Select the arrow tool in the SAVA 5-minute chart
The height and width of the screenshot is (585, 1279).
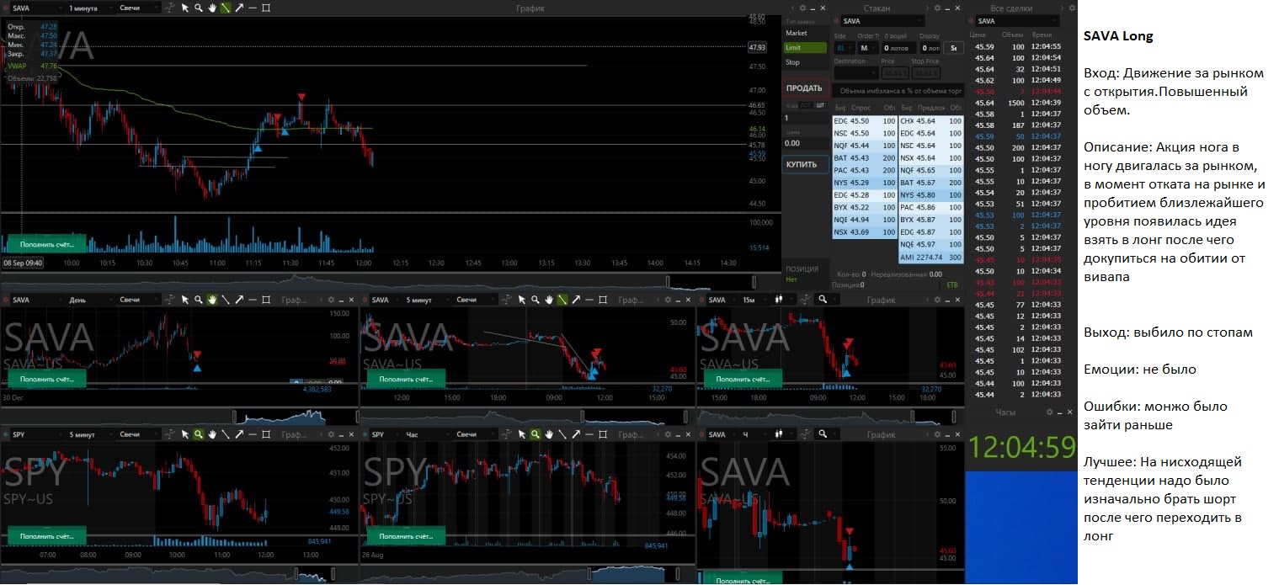(x=576, y=300)
